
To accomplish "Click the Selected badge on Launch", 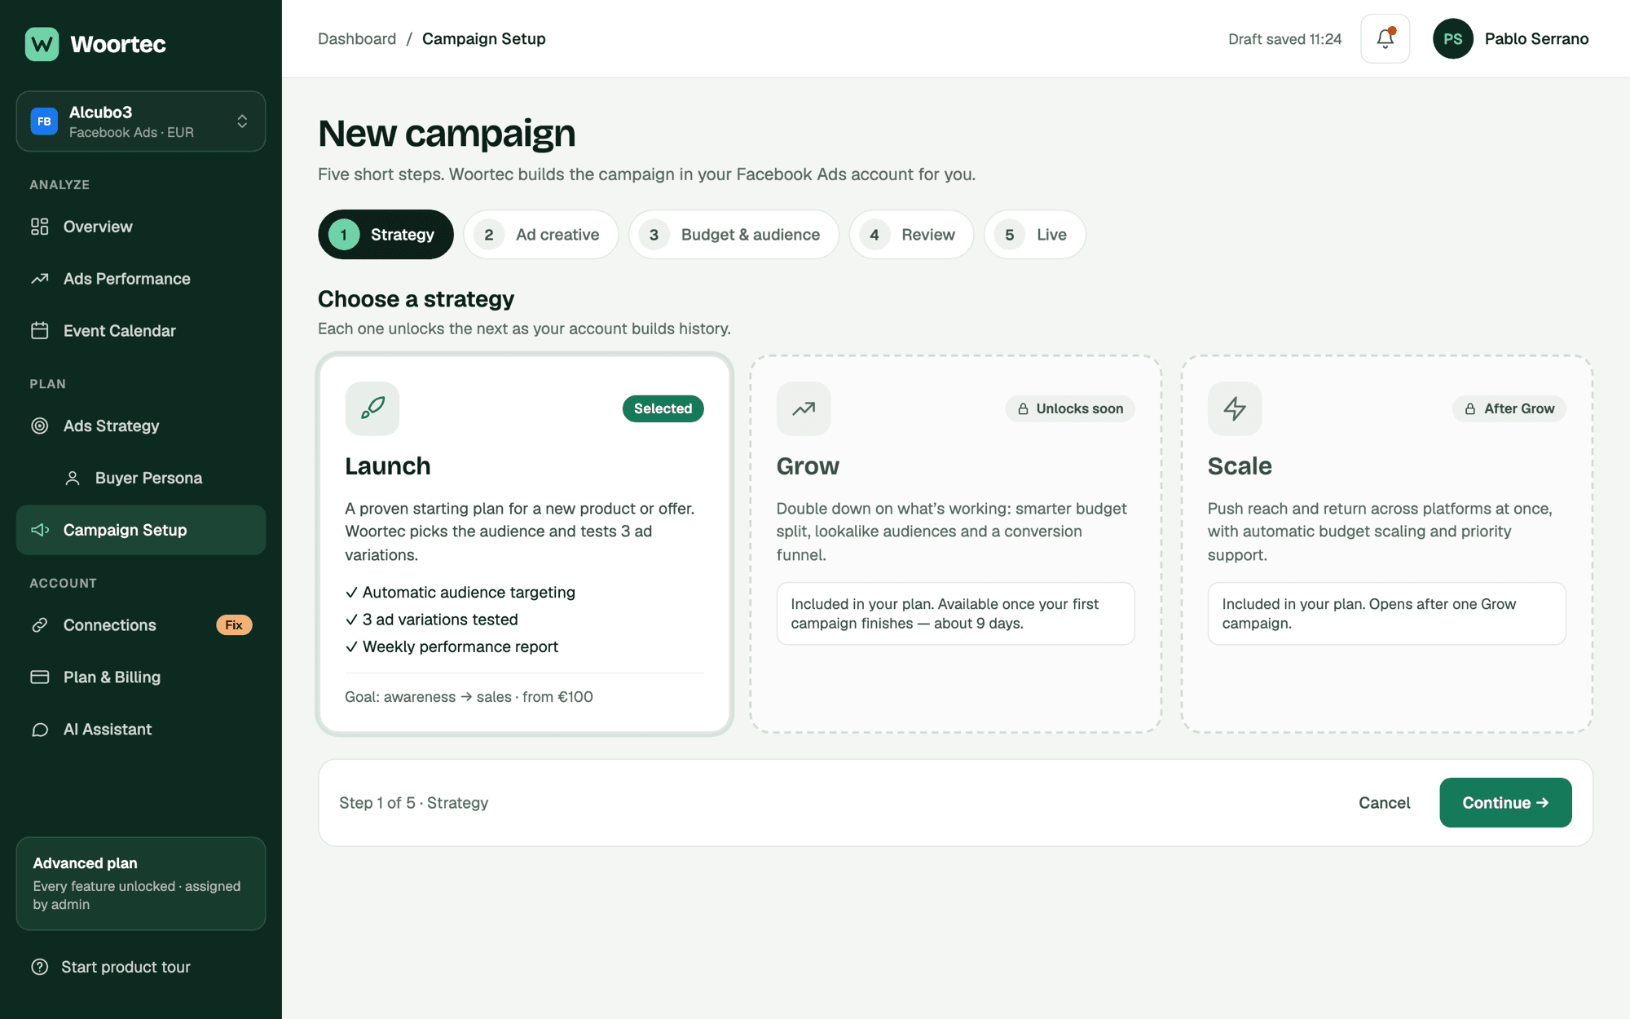I will pos(663,408).
